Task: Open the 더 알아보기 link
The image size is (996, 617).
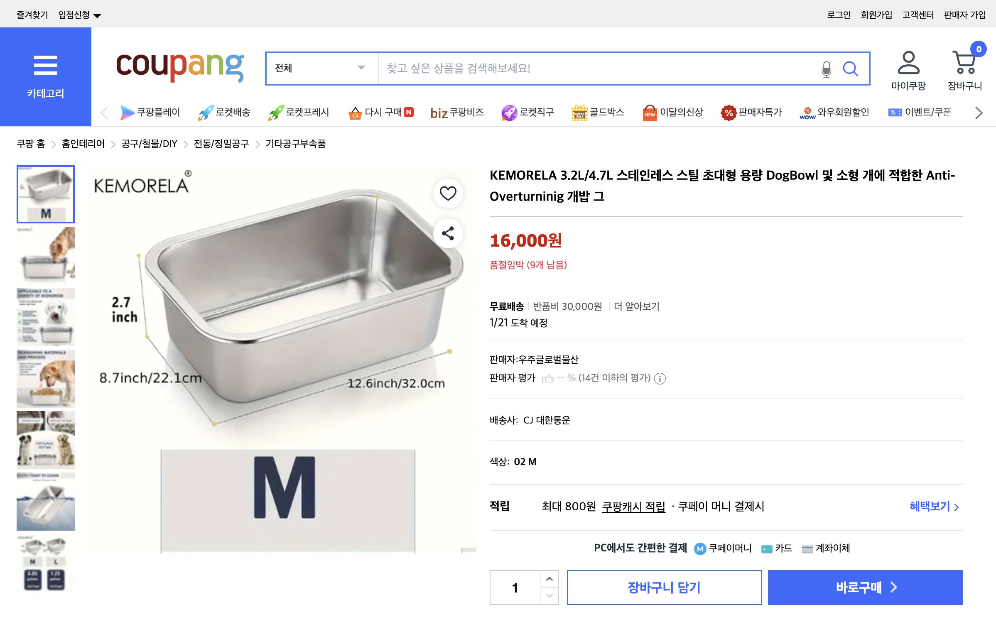Action: pyautogui.click(x=636, y=307)
